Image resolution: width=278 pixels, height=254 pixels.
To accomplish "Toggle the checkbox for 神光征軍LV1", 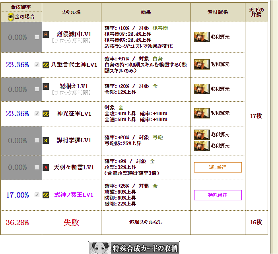I will (x=37, y=114).
